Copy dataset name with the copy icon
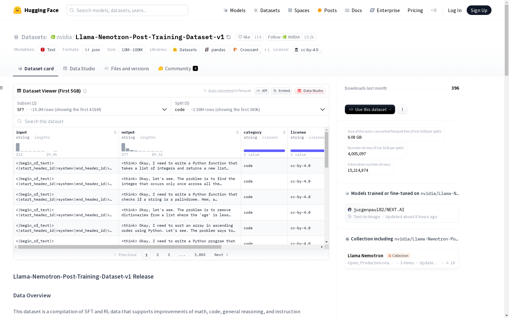This screenshot has height=318, width=509. click(228, 37)
